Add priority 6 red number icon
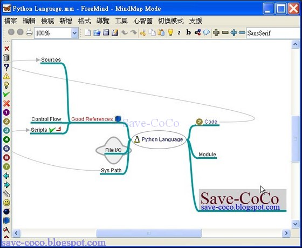The width and height of the screenshot is (302, 248). click(6, 157)
